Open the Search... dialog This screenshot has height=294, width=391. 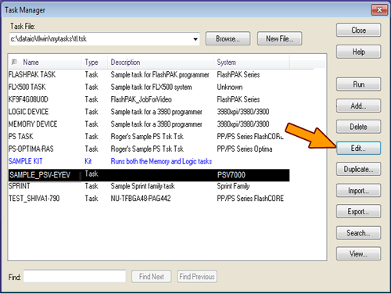tap(358, 233)
